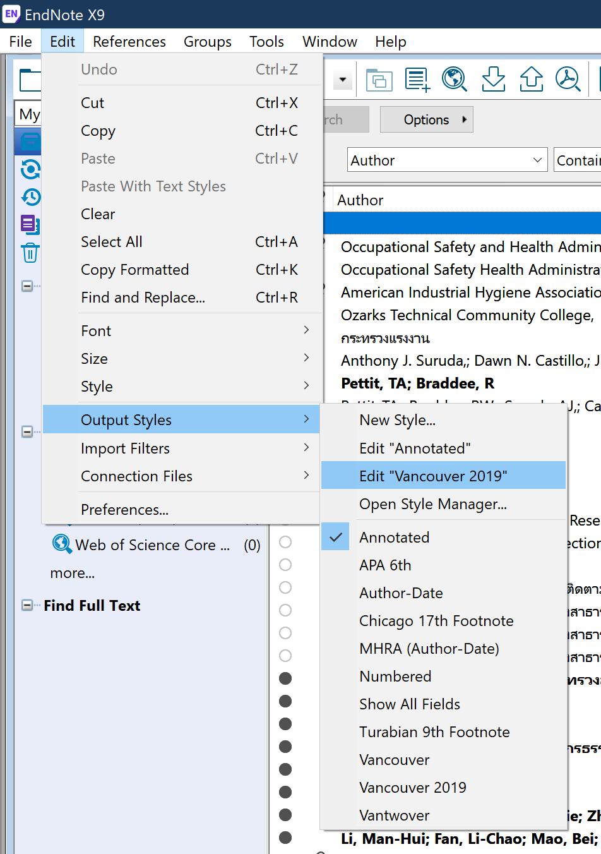Click the Copy Library/New Group window toolbar icon
This screenshot has width=601, height=854.
tap(379, 80)
